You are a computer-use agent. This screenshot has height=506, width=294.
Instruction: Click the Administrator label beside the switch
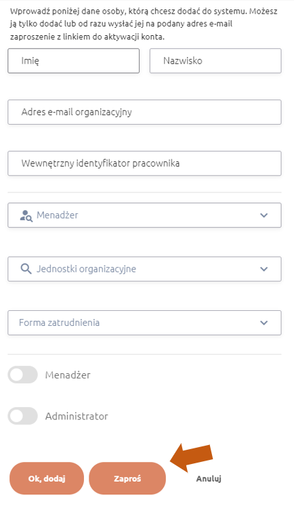click(77, 417)
